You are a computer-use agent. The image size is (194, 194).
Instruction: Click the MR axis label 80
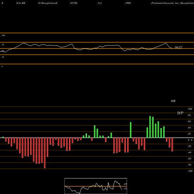coord(189,115)
